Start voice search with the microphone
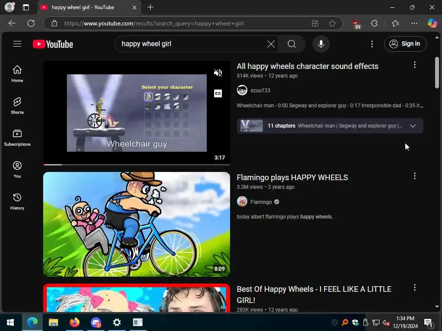This screenshot has height=331, width=442. coord(321,44)
